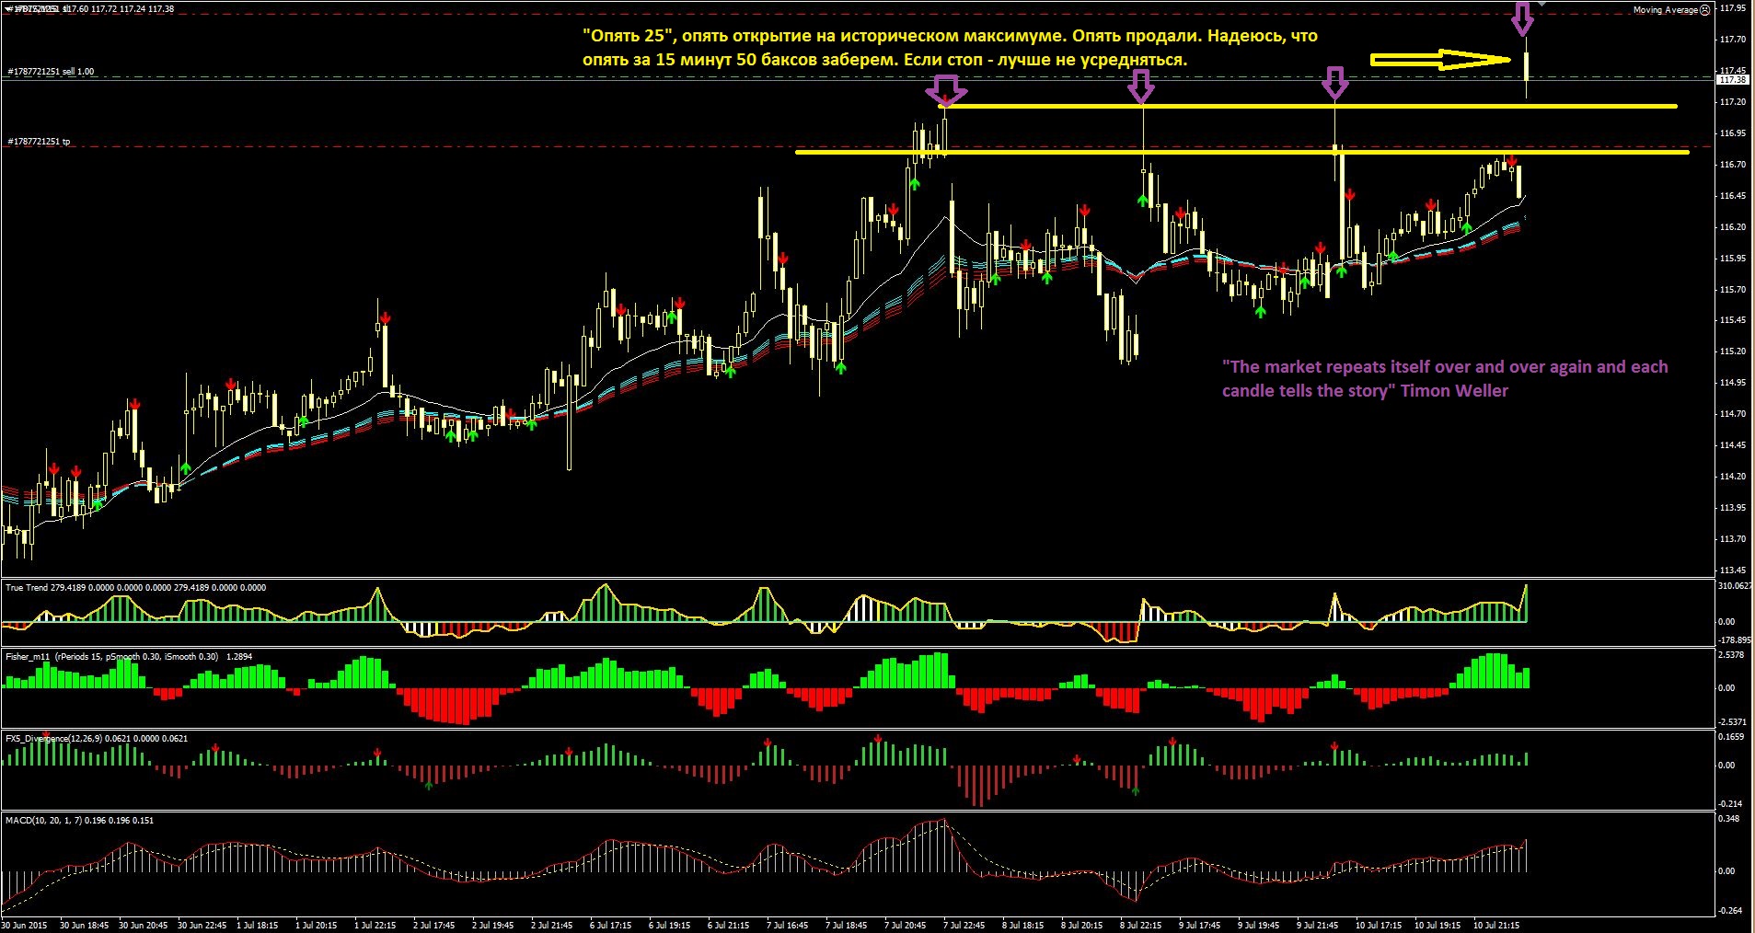Click the Fisher scale value 2.5378
Screen dimensions: 1755x933
click(1731, 655)
